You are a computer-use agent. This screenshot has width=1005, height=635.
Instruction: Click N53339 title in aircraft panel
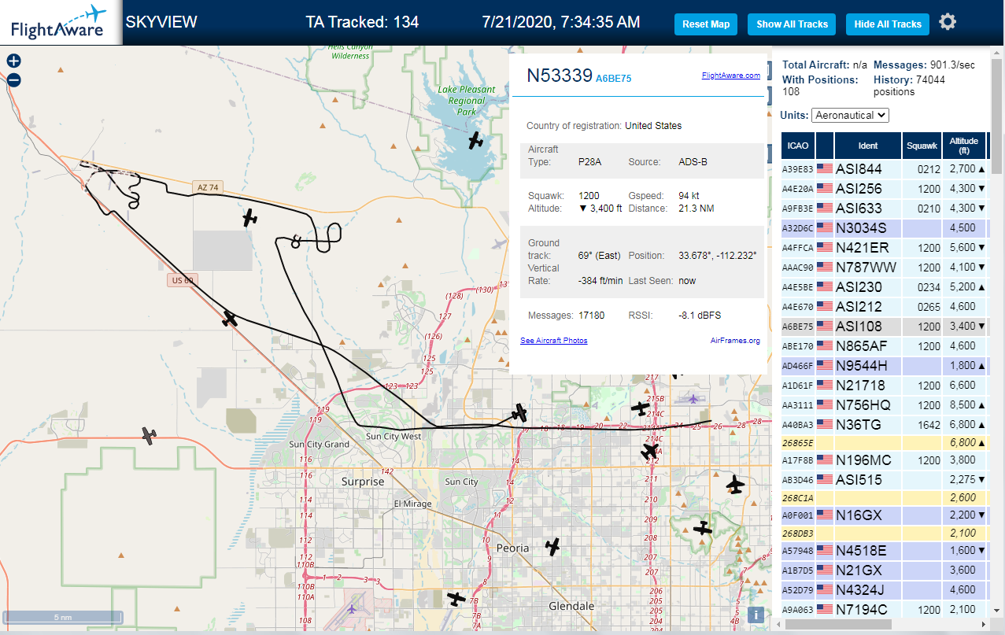(x=559, y=76)
